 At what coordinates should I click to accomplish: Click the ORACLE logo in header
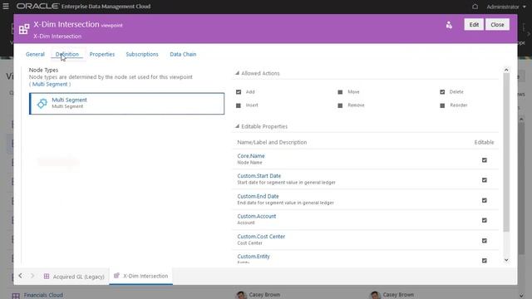[x=37, y=6]
